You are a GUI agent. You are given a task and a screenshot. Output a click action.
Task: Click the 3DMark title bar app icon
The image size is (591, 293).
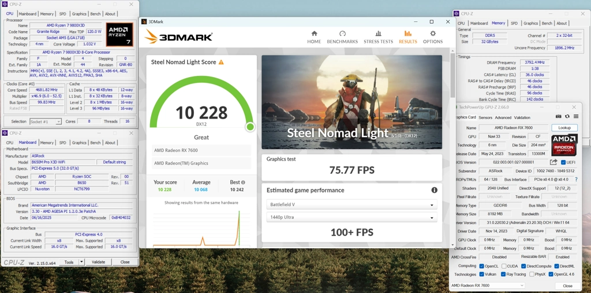click(x=144, y=22)
